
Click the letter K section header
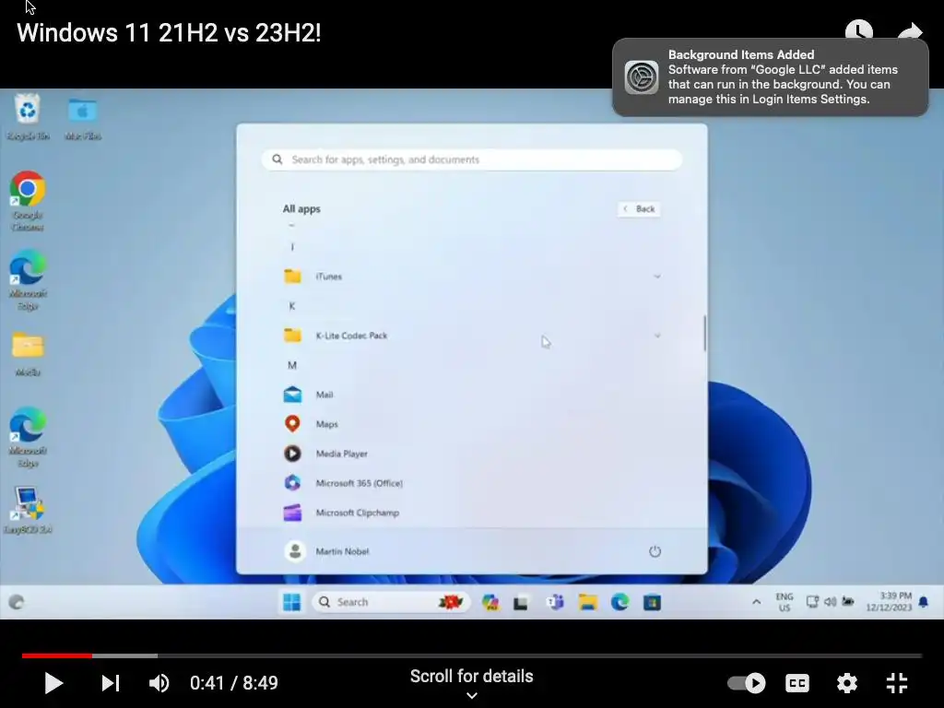292,306
